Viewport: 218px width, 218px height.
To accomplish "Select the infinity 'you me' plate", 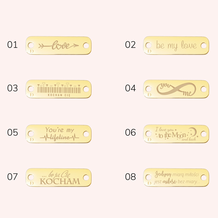I will [176, 89].
